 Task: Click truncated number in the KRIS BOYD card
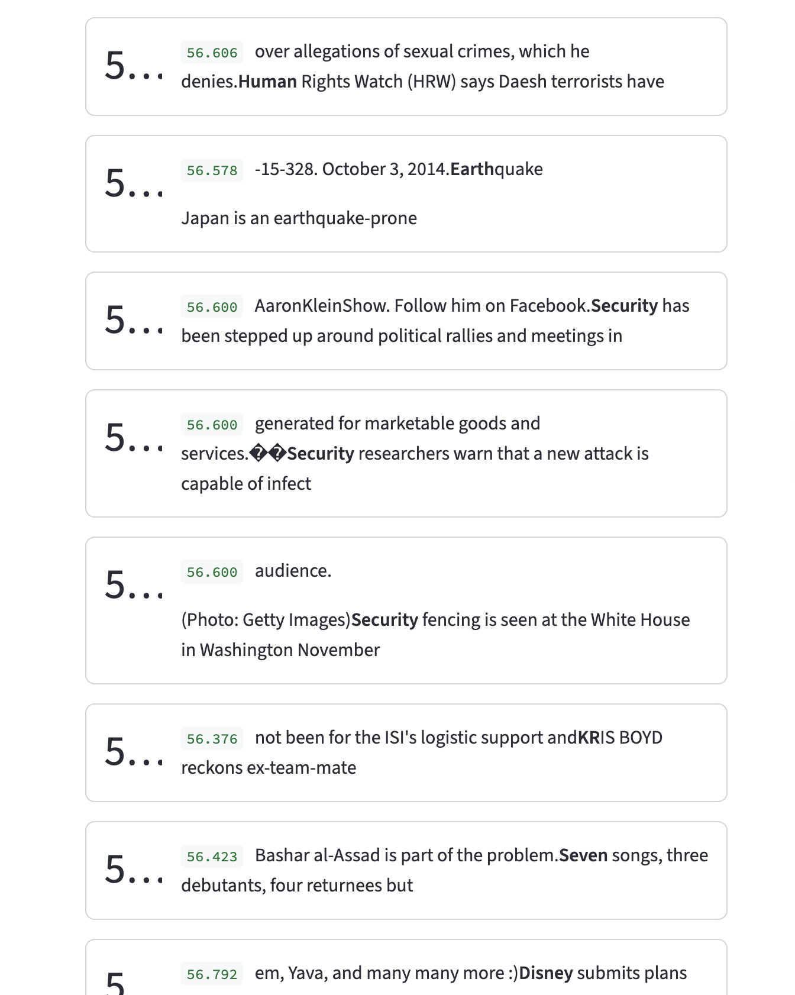(x=134, y=752)
